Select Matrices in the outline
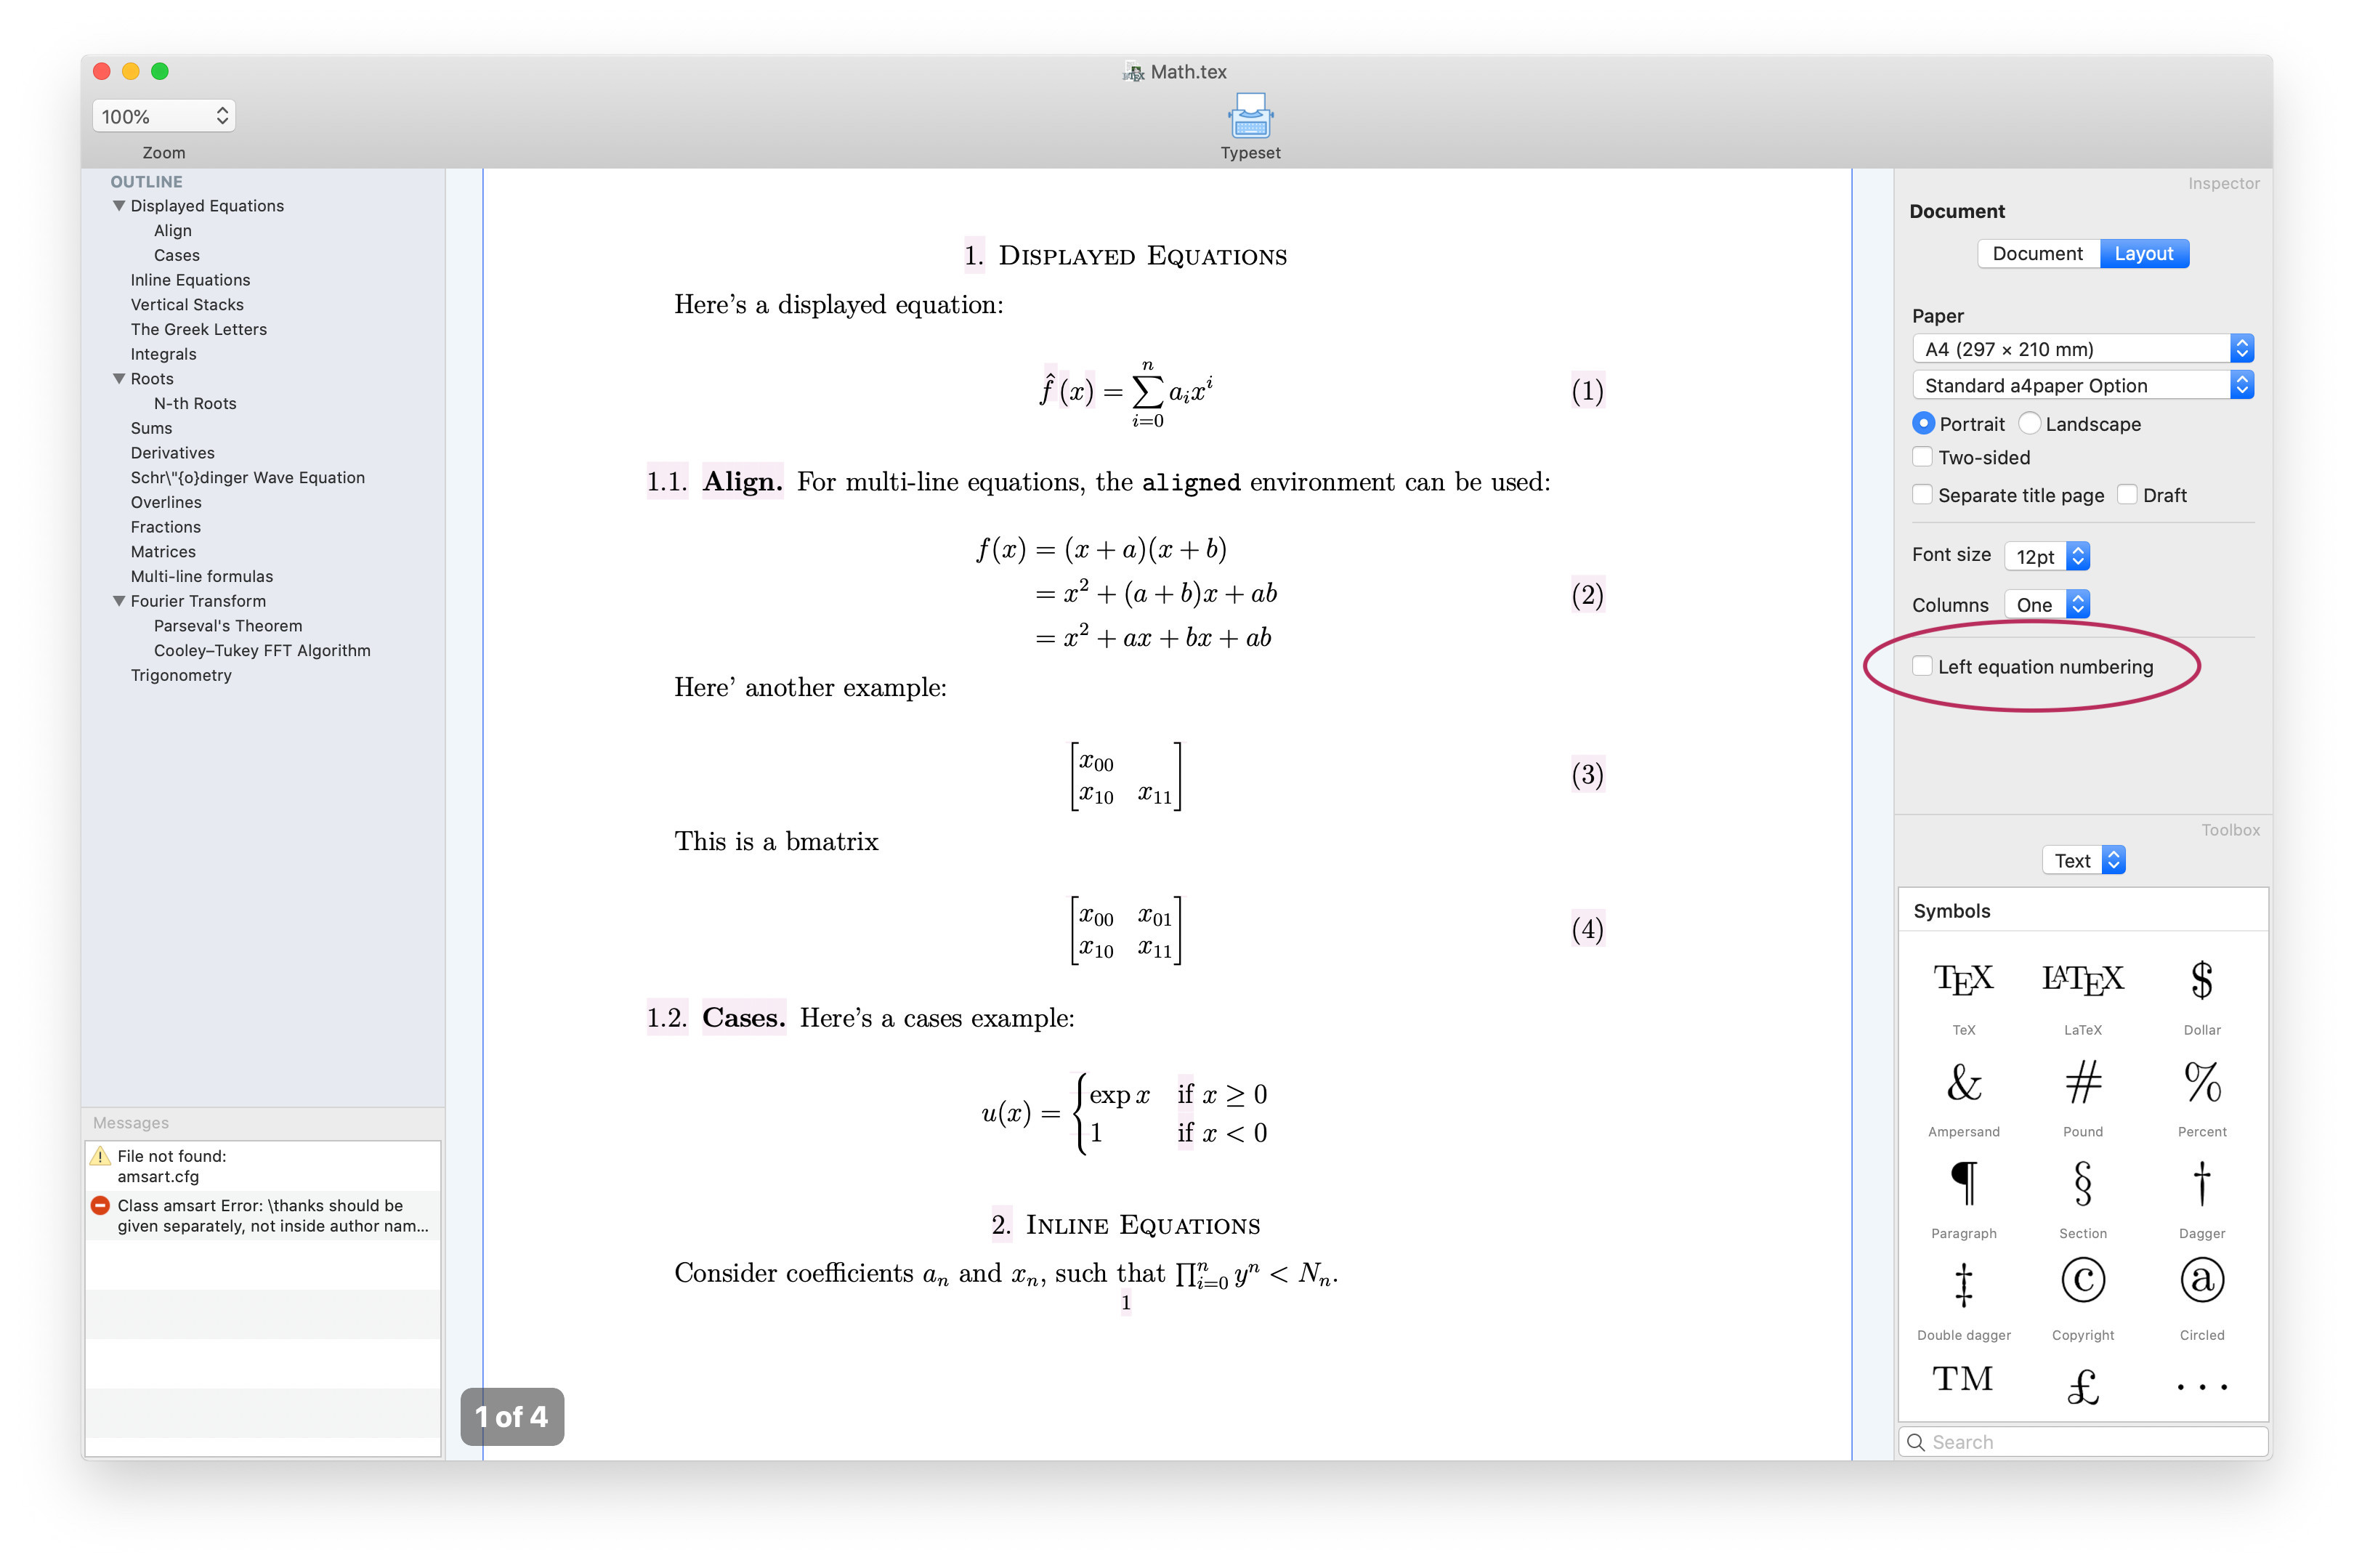The image size is (2354, 1568). coord(163,552)
